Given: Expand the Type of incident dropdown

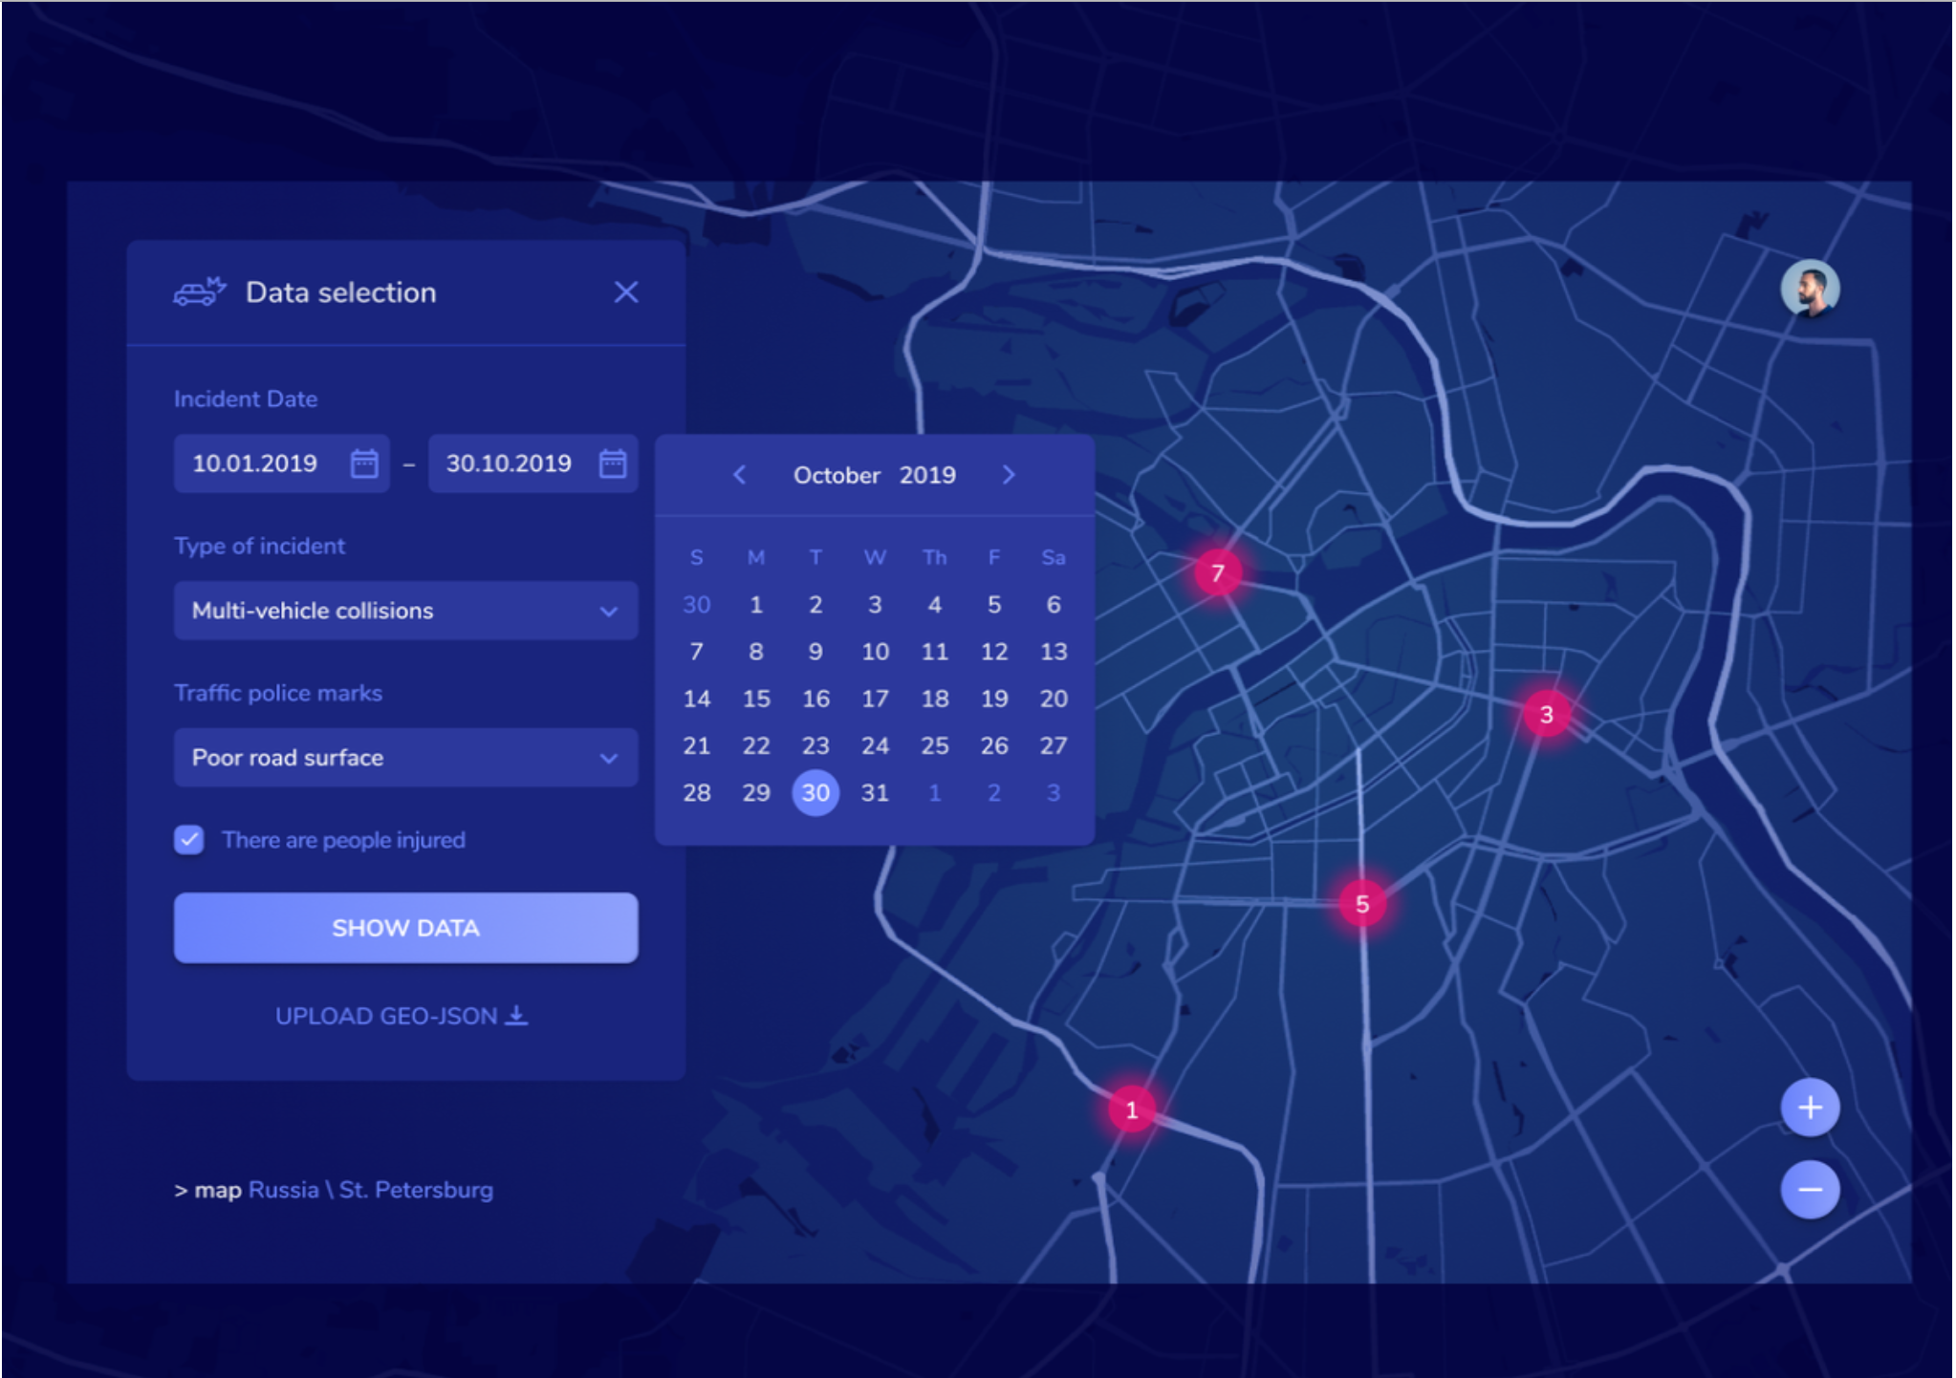Looking at the screenshot, I should coord(405,611).
